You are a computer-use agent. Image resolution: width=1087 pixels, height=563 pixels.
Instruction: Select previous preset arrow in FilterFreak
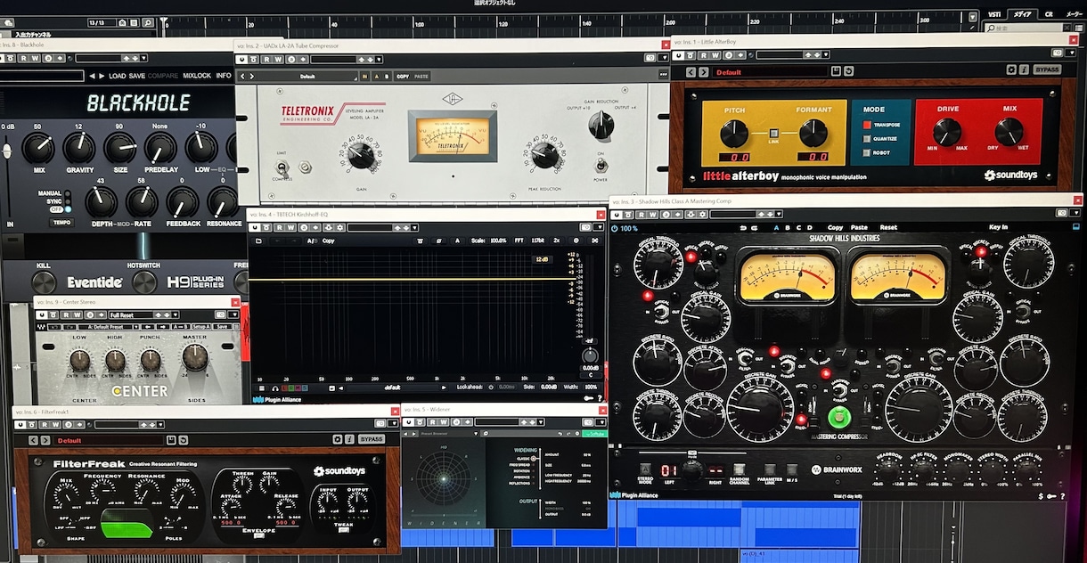pos(33,440)
